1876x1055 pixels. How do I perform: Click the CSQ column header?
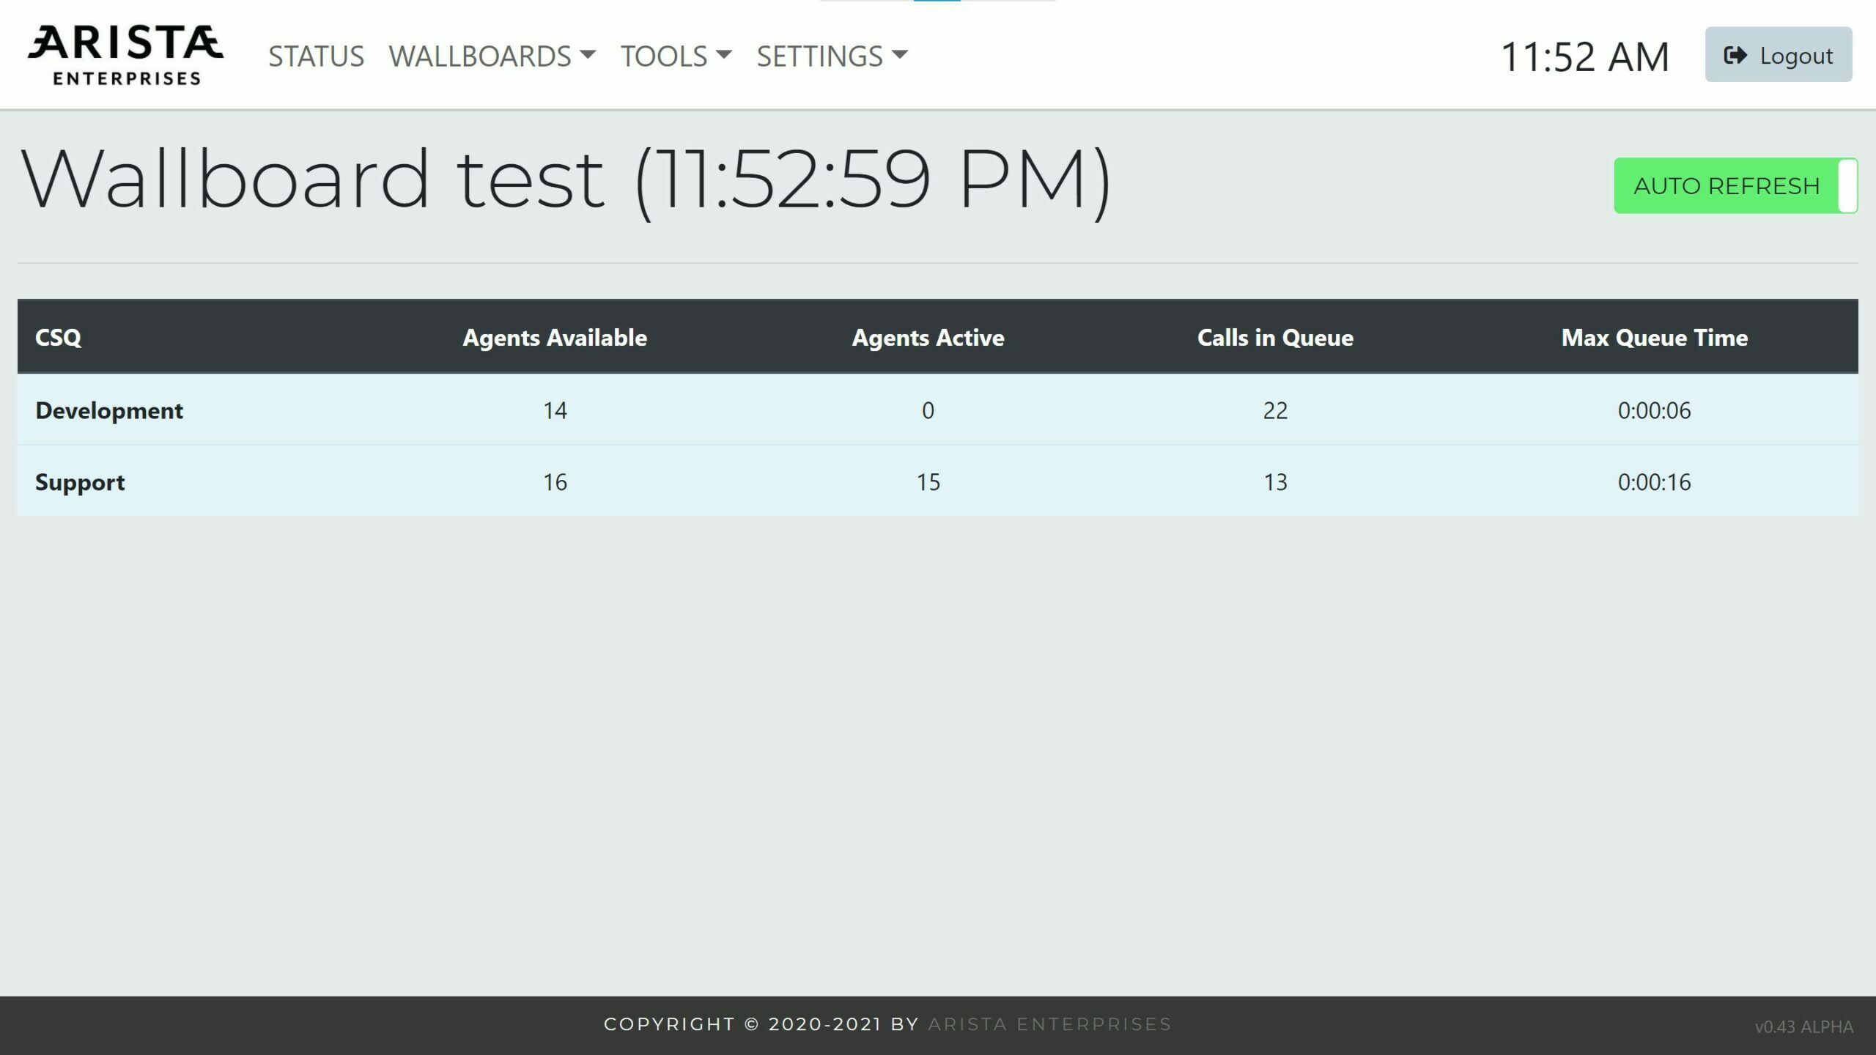coord(59,338)
